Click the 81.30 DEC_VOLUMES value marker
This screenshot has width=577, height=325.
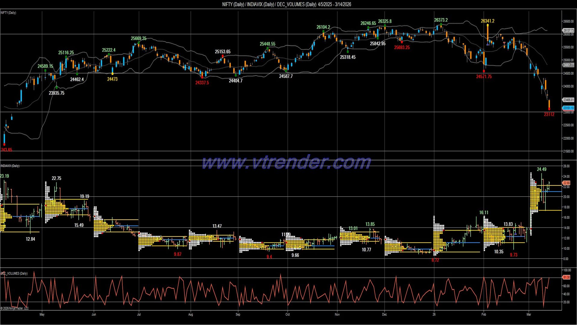(x=566, y=277)
